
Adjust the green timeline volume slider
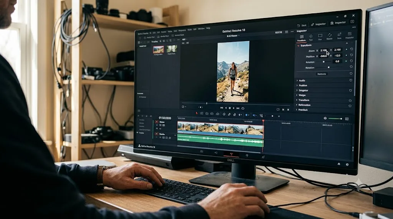pyautogui.click(x=335, y=119)
